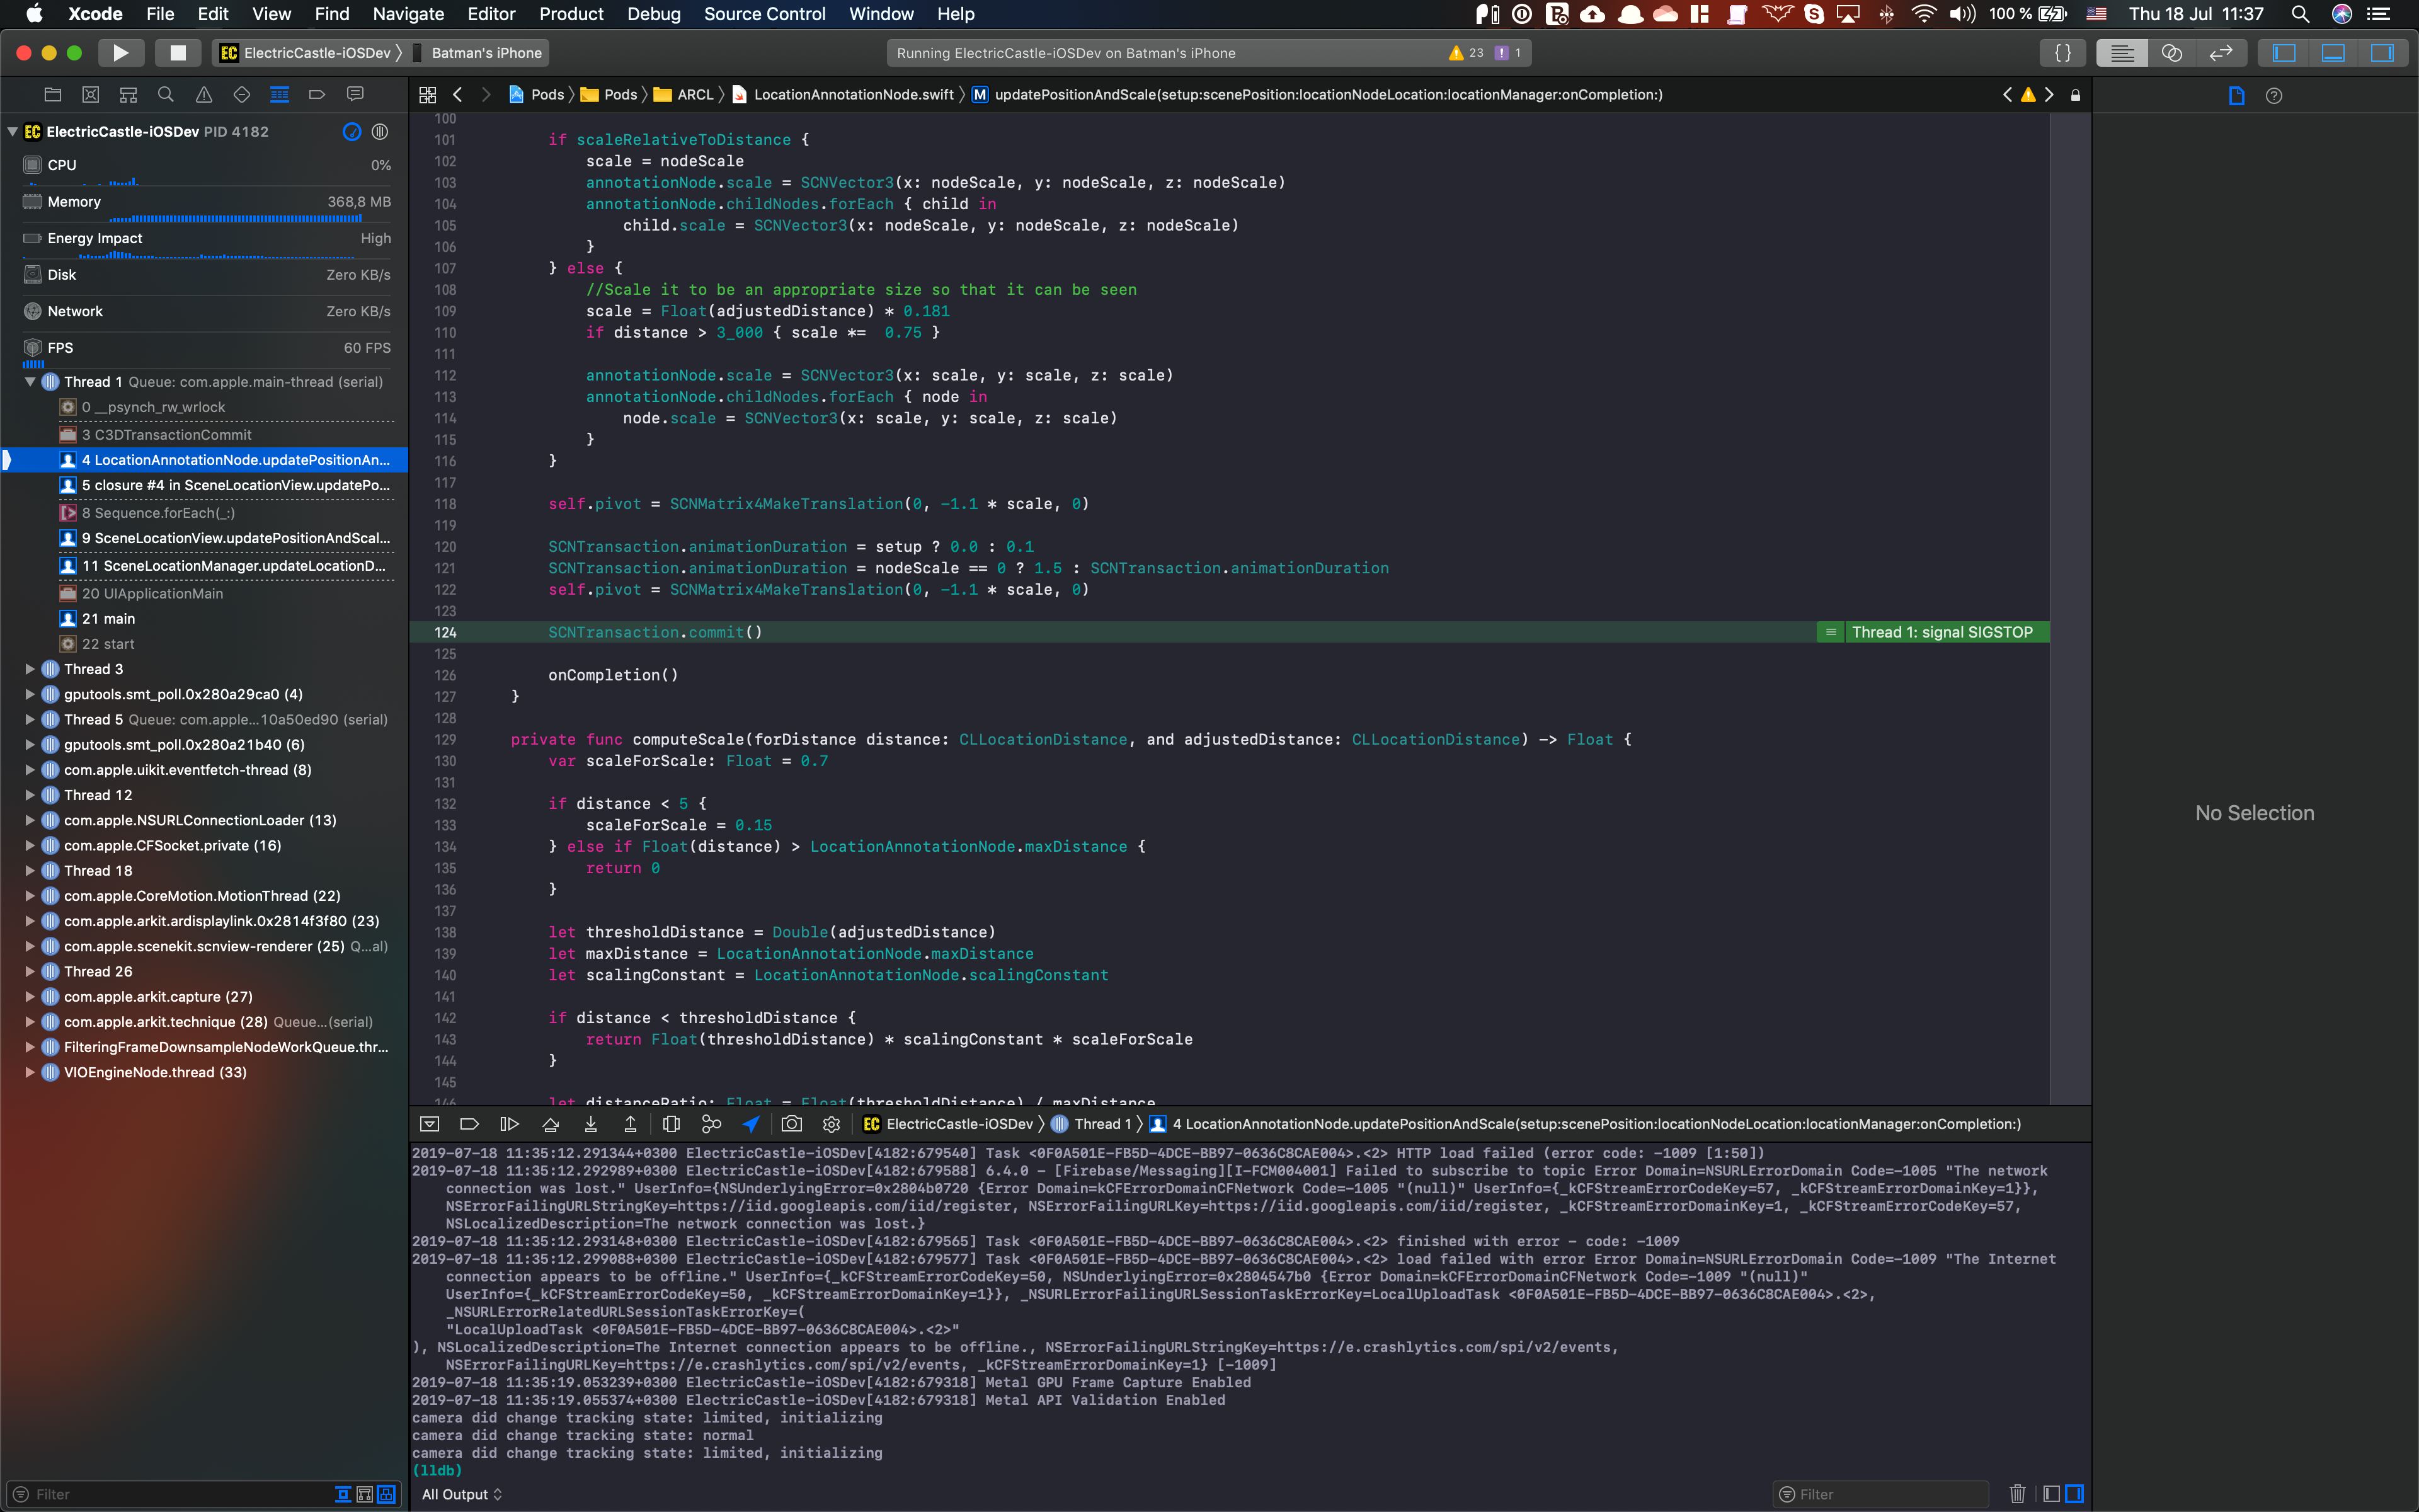This screenshot has width=2419, height=1512.
Task: Open the Source Control navigator icon
Action: [x=91, y=94]
